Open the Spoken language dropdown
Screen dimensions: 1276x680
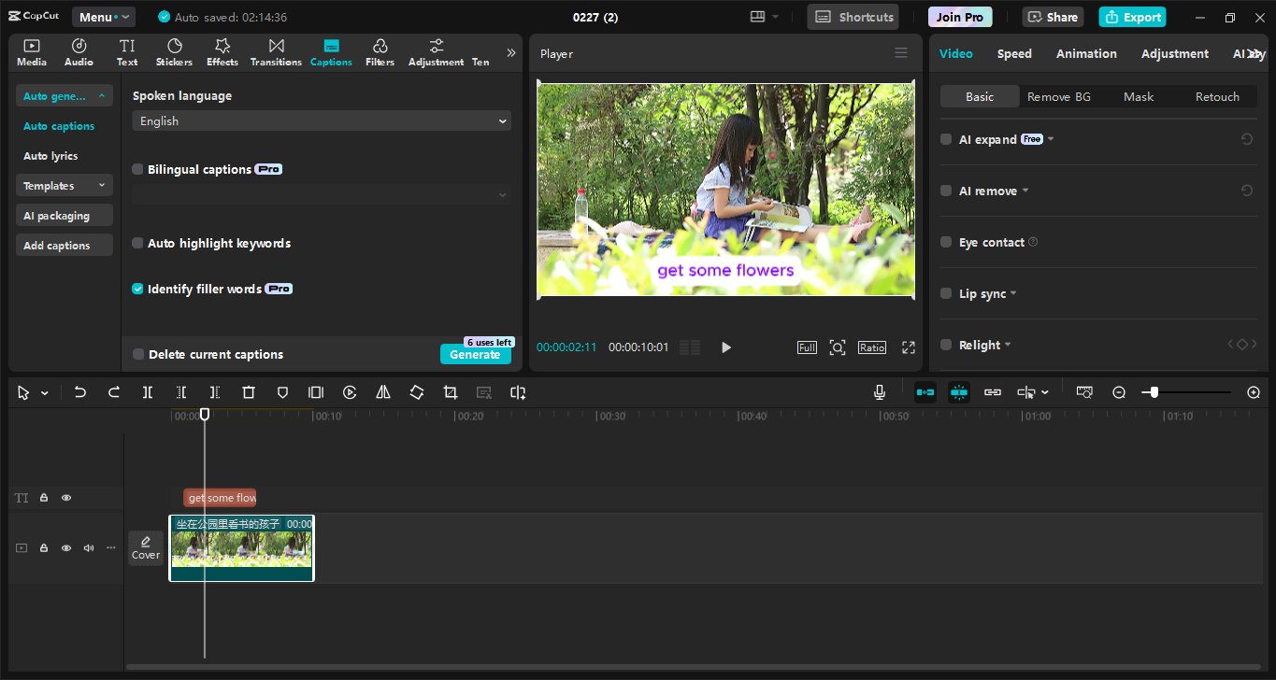(322, 120)
